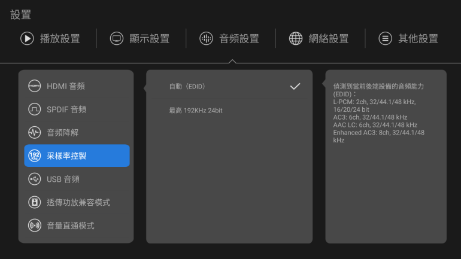Click the AAC LC: 6ch capability line
This screenshot has height=259, width=461.
(375, 125)
